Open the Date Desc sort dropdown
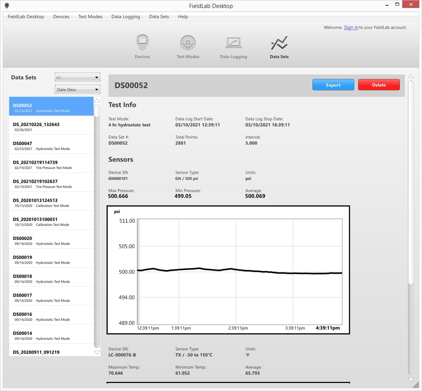Image resolution: width=422 pixels, height=391 pixels. coord(77,90)
